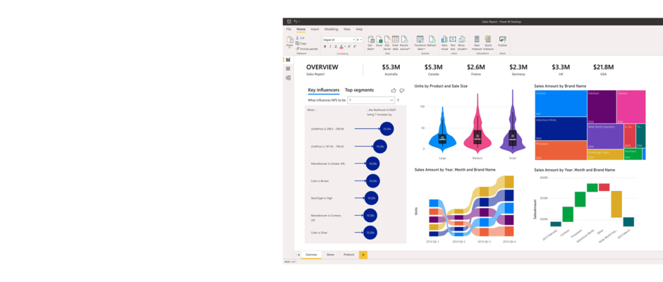The width and height of the screenshot is (663, 282).
Task: Open Transform data dropdown
Action: (x=420, y=43)
